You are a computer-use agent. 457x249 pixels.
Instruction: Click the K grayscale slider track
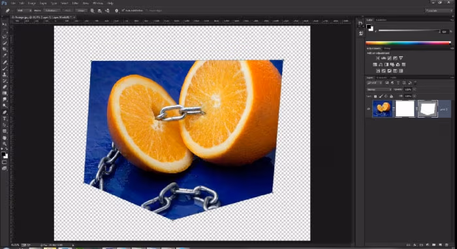(x=409, y=30)
